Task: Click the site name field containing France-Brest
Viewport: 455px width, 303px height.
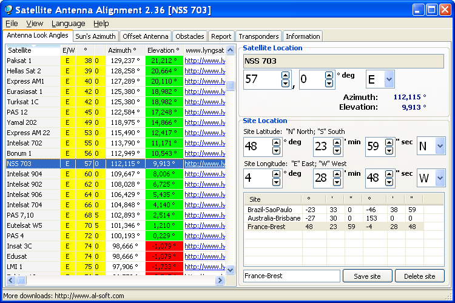Action: (292, 276)
